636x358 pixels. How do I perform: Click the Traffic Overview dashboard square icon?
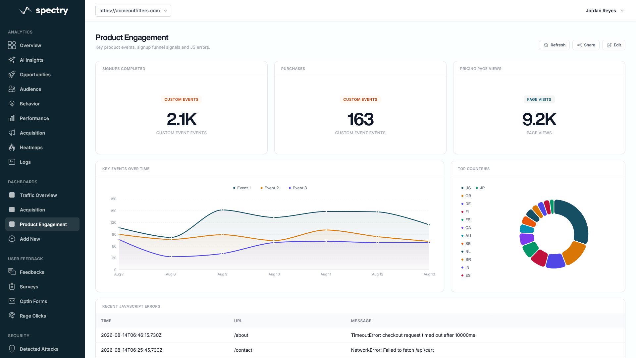tap(12, 195)
